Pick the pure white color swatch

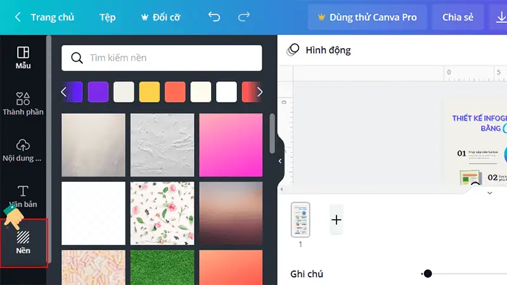tap(226, 92)
